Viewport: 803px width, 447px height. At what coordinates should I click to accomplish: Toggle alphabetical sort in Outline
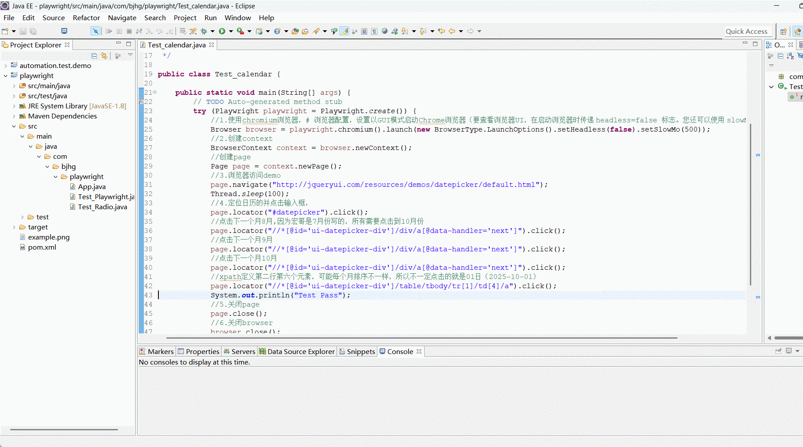790,56
